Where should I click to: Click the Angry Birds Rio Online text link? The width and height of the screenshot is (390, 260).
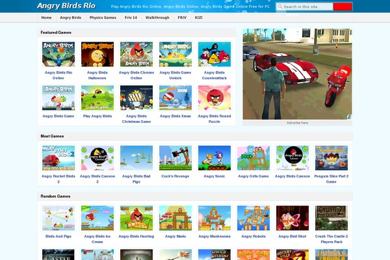(x=58, y=75)
